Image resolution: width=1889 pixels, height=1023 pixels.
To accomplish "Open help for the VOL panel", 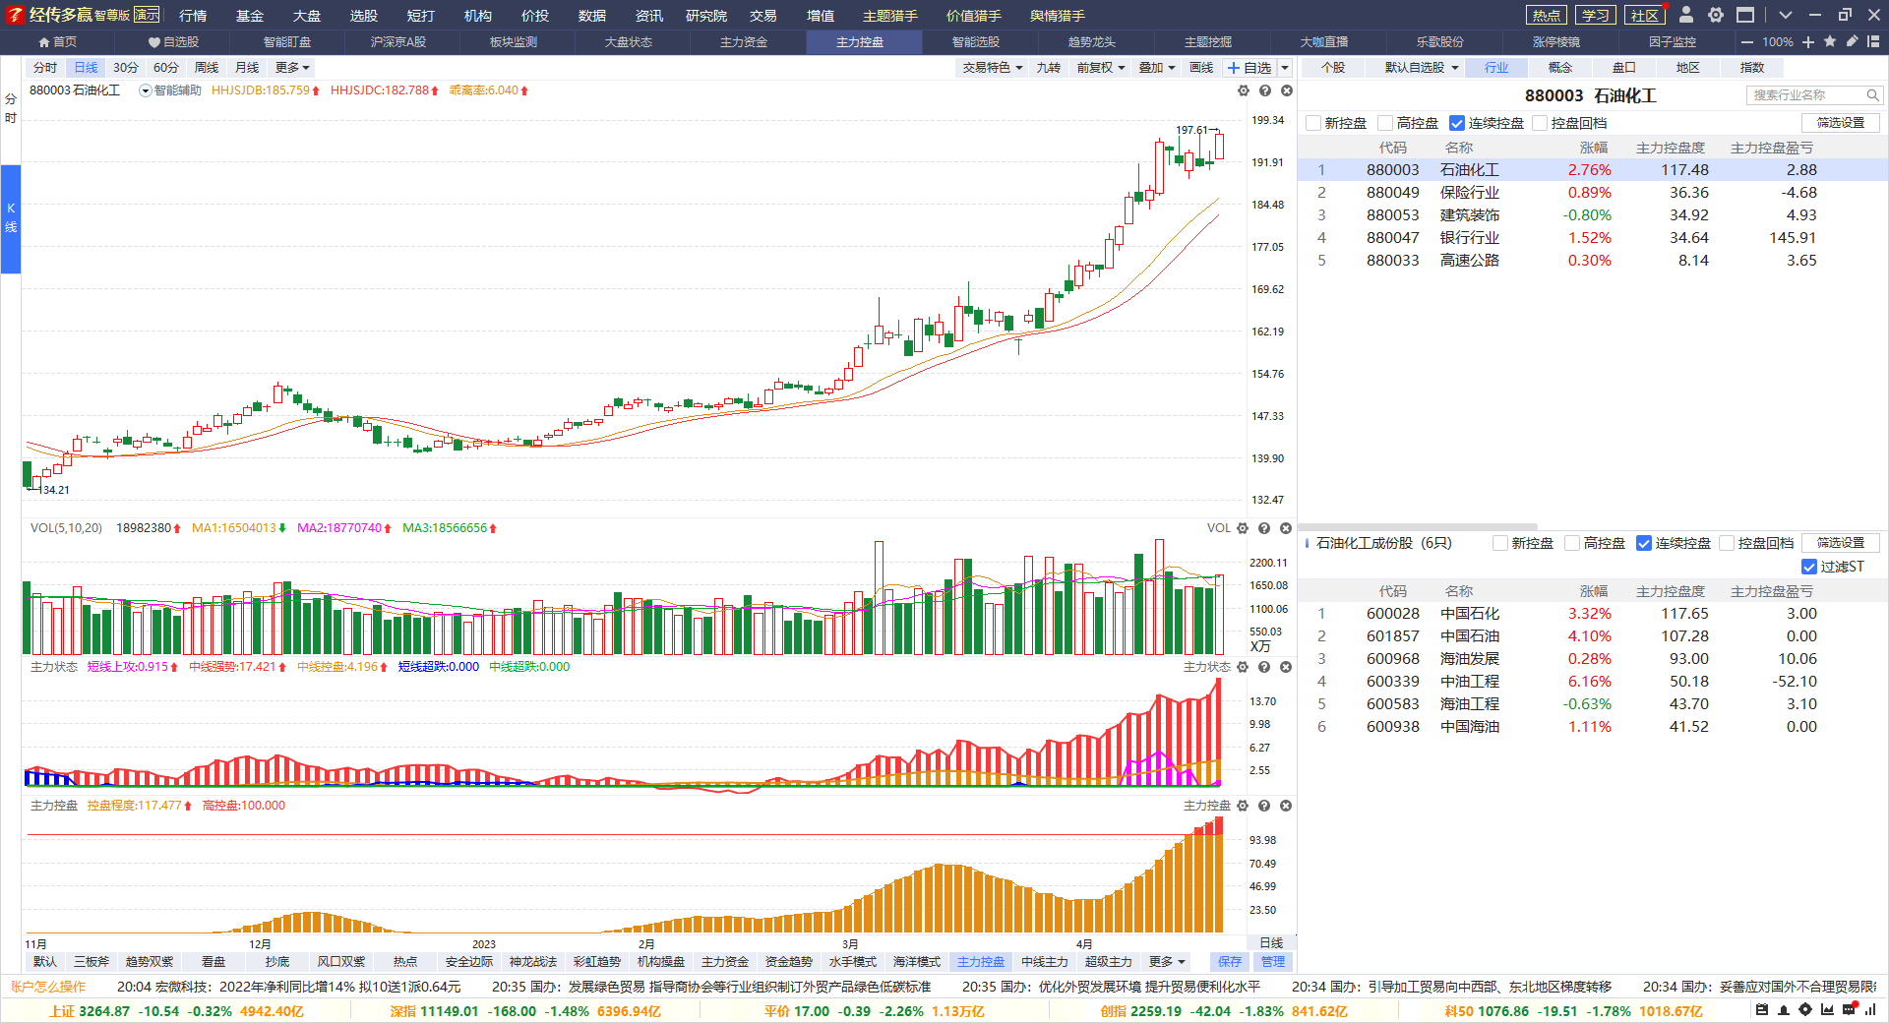I will click(x=1264, y=528).
